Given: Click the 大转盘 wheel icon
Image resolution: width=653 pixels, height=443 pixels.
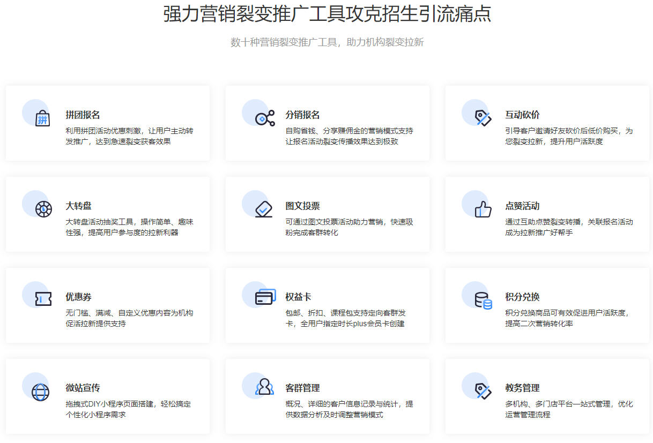Looking at the screenshot, I should [x=43, y=209].
